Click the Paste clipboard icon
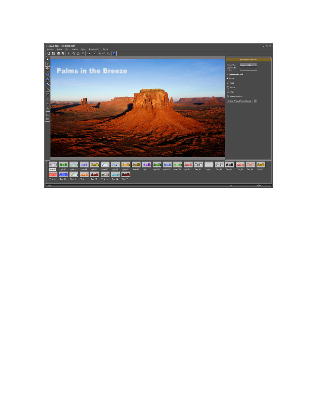The height and width of the screenshot is (402, 311). [78, 53]
